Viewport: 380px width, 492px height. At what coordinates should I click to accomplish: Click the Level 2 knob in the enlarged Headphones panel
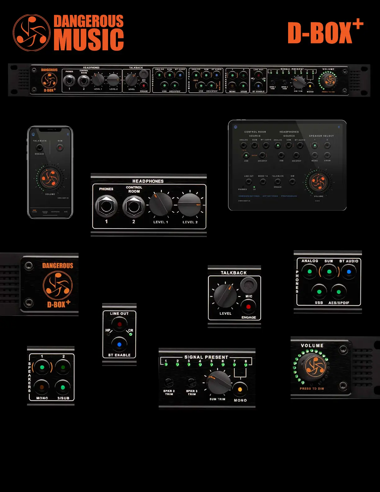[189, 205]
